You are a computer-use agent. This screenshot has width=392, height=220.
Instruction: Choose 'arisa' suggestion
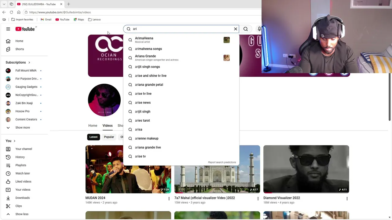[x=181, y=130]
